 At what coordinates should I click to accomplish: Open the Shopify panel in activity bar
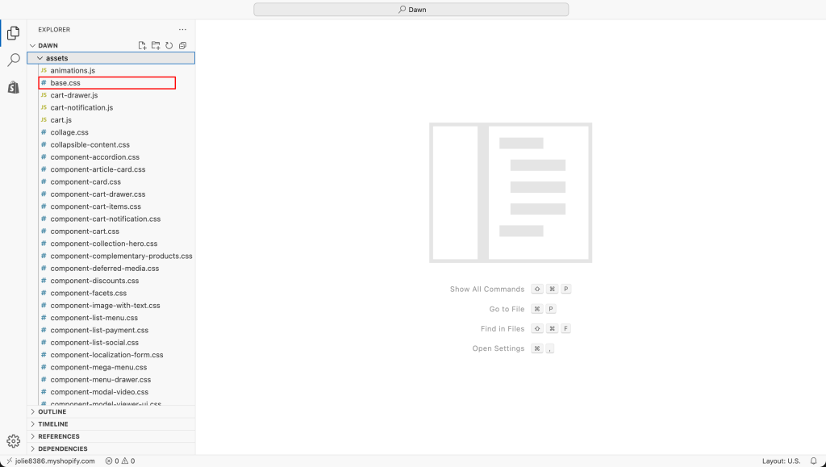(13, 87)
